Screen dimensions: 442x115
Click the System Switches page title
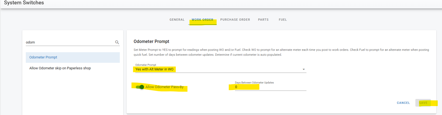coord(24,3)
